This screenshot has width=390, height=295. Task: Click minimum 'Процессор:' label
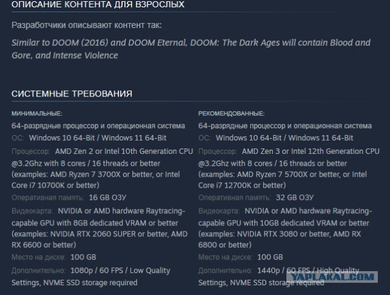[x=31, y=151]
